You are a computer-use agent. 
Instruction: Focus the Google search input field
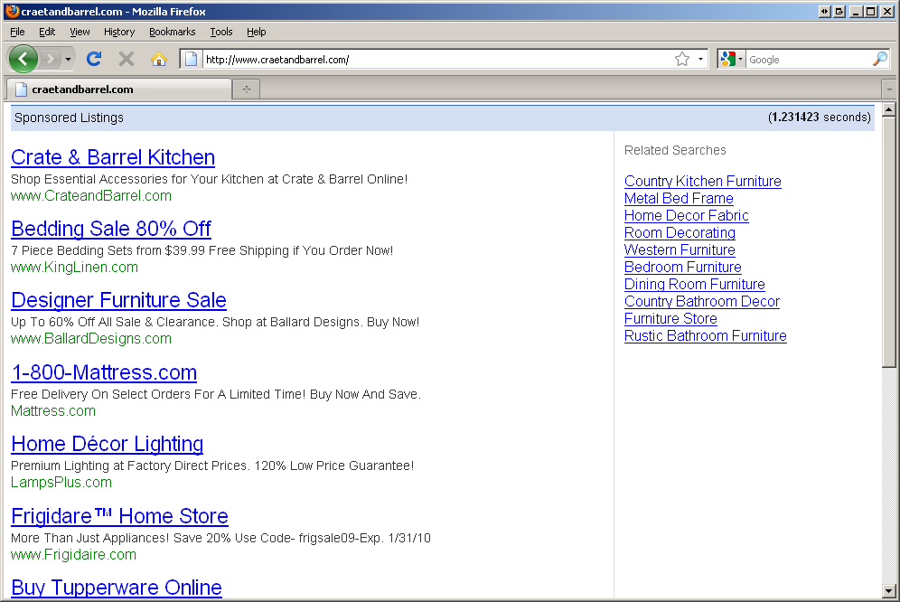coord(810,59)
